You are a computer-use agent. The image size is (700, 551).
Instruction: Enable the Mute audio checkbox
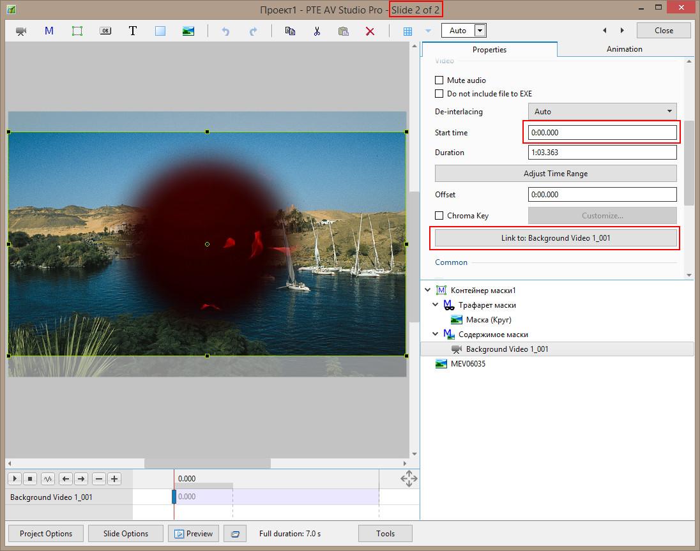(439, 80)
